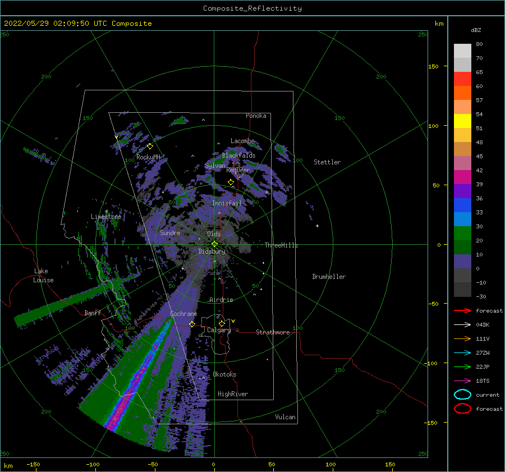Click the yellow diamond marker below Cochrane
The height and width of the screenshot is (472, 505).
pyautogui.click(x=192, y=324)
